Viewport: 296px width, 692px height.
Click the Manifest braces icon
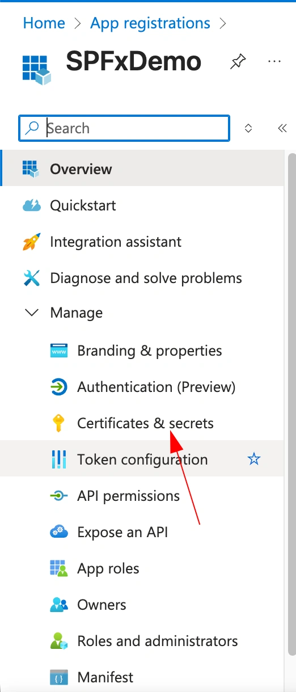pos(59,677)
